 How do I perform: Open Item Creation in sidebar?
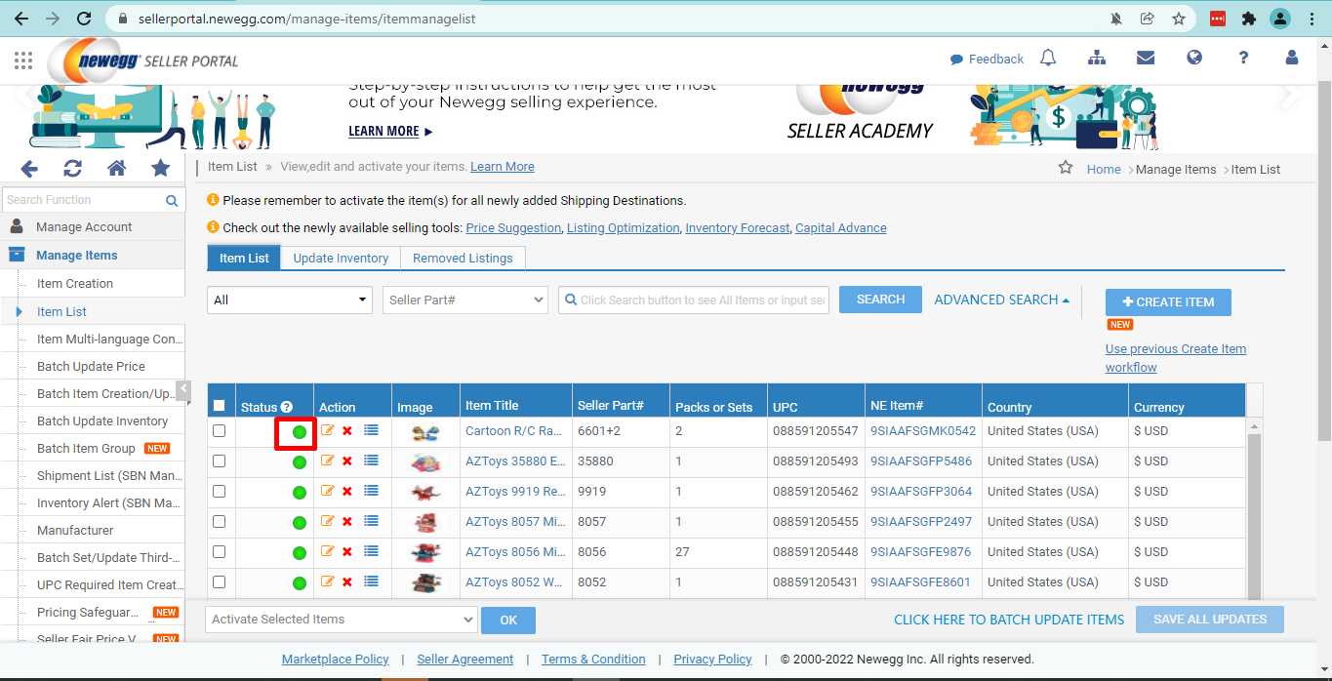[75, 283]
